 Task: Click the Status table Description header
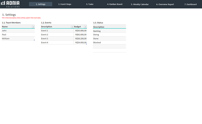(109, 27)
